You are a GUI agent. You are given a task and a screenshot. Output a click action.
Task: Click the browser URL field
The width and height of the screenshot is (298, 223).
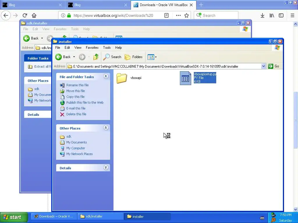pyautogui.click(x=113, y=15)
